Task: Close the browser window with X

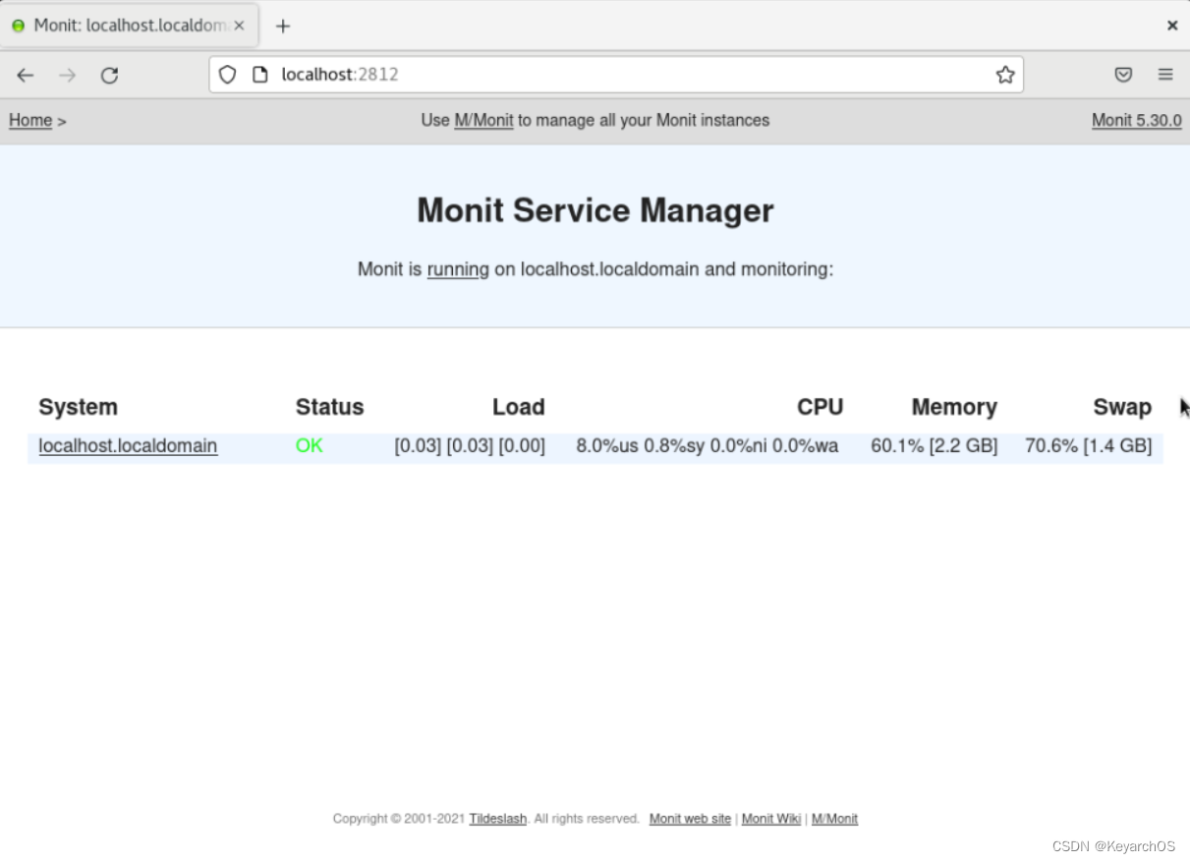Action: point(1172,26)
